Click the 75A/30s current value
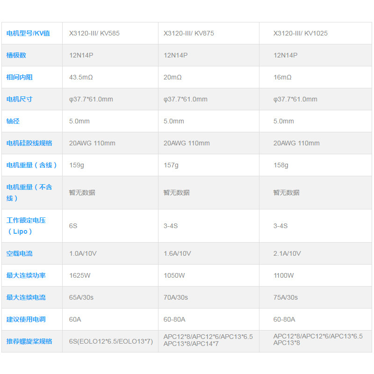The image size is (374, 374). click(286, 297)
